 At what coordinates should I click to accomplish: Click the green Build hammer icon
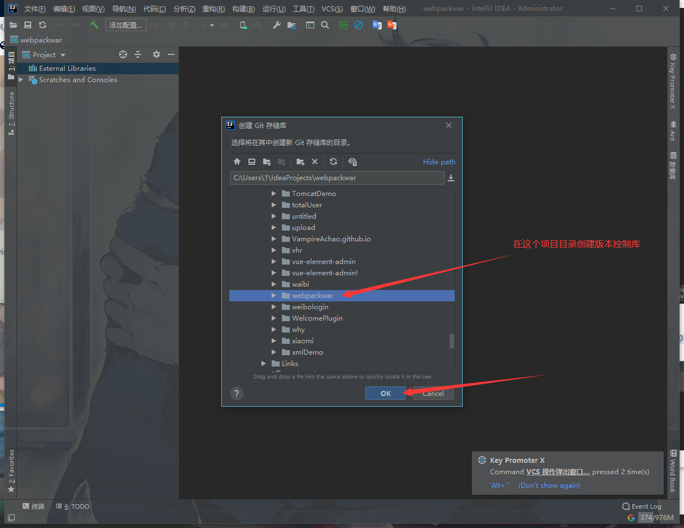(94, 25)
